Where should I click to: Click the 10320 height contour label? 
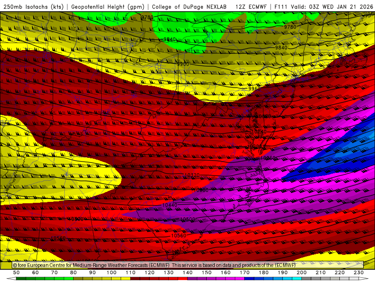192,175
